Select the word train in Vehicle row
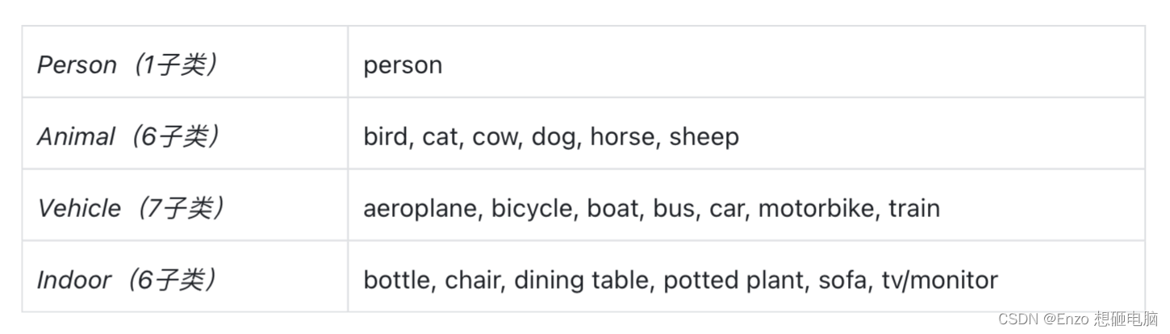Viewport: 1170px width, 334px height. 914,208
